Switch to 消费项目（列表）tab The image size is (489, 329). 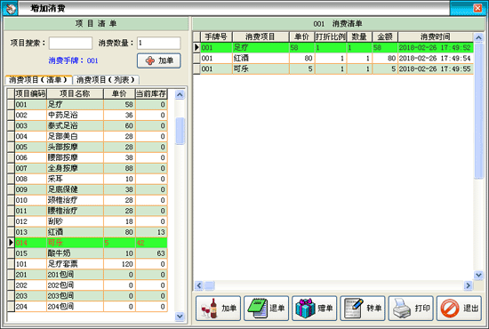point(106,80)
